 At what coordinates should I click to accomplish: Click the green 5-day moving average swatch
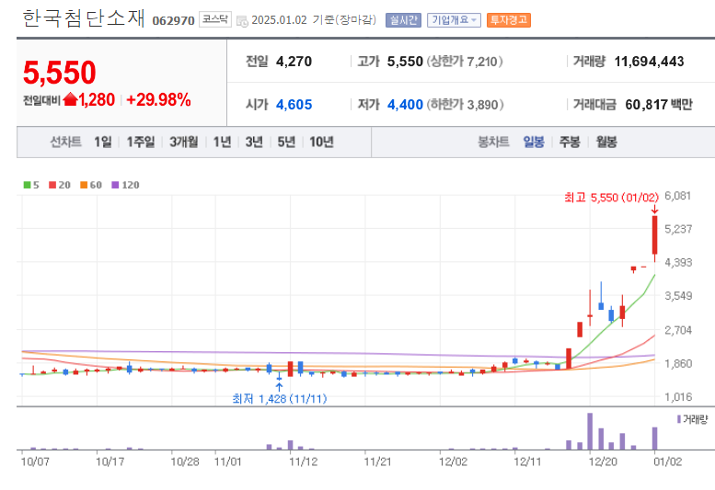tap(27, 185)
